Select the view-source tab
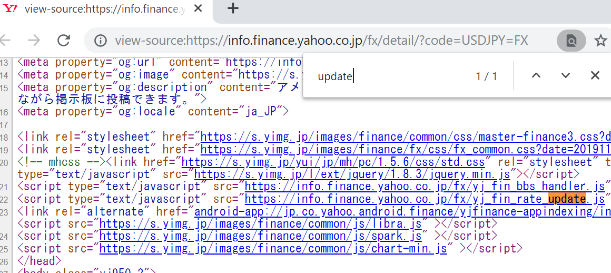Viewport: 611px width, 273px height. [x=105, y=8]
